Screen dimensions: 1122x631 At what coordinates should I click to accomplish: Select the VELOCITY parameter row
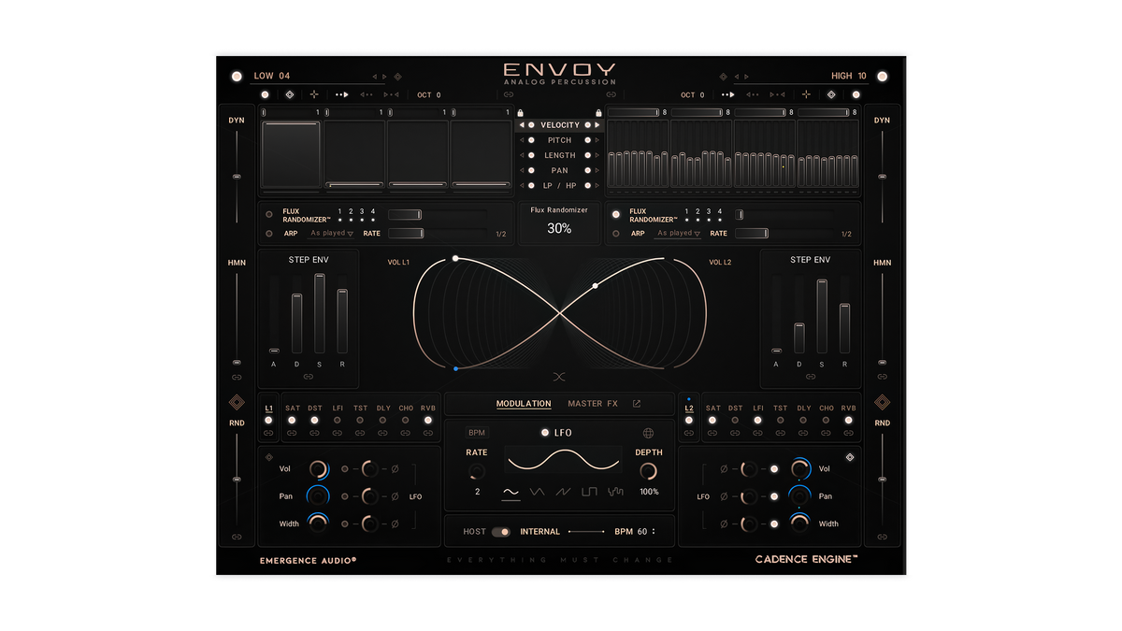pyautogui.click(x=560, y=125)
